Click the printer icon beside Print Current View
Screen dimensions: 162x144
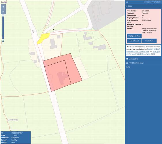127,63
